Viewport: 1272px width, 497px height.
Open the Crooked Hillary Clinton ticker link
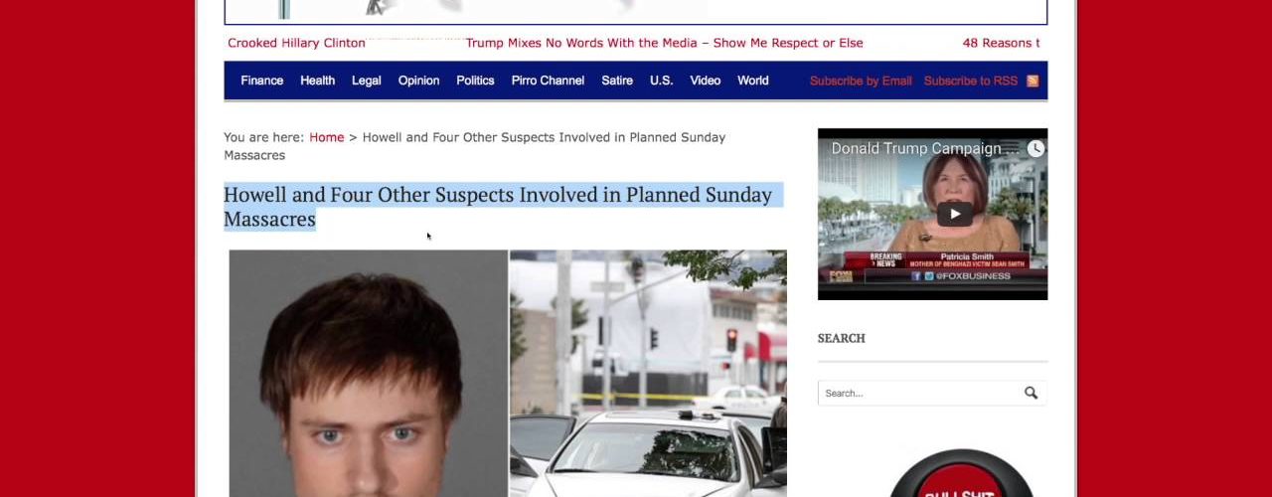tap(296, 43)
